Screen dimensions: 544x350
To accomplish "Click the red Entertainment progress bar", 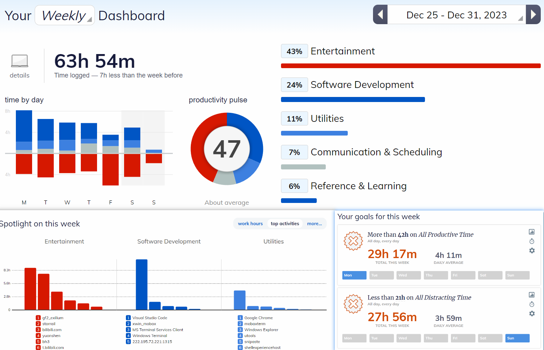I will [x=411, y=66].
